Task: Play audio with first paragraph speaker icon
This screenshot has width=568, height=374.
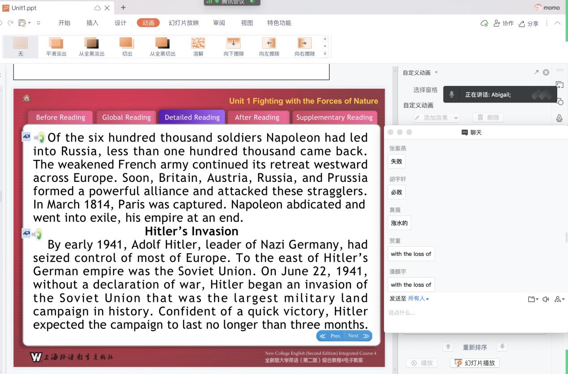Action: coord(40,138)
